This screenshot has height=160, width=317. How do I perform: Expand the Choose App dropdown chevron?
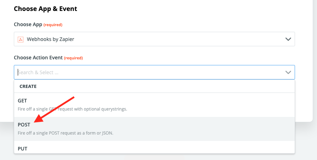coord(288,39)
